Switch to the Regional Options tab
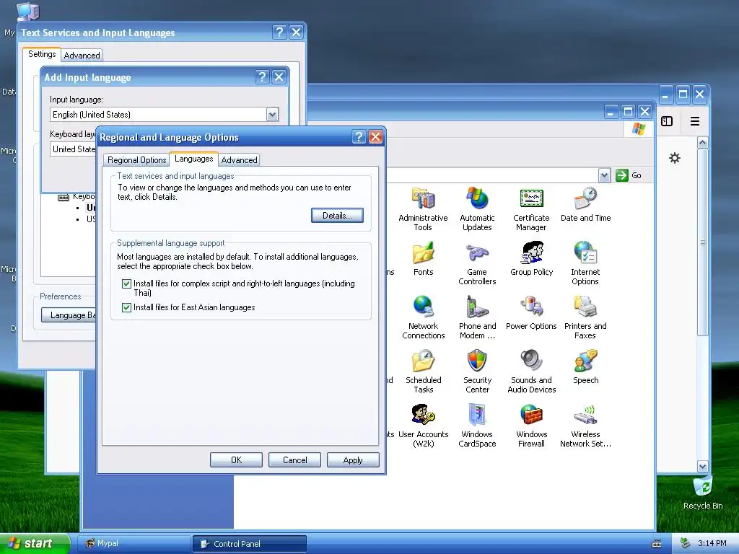The height and width of the screenshot is (554, 739). 136,160
